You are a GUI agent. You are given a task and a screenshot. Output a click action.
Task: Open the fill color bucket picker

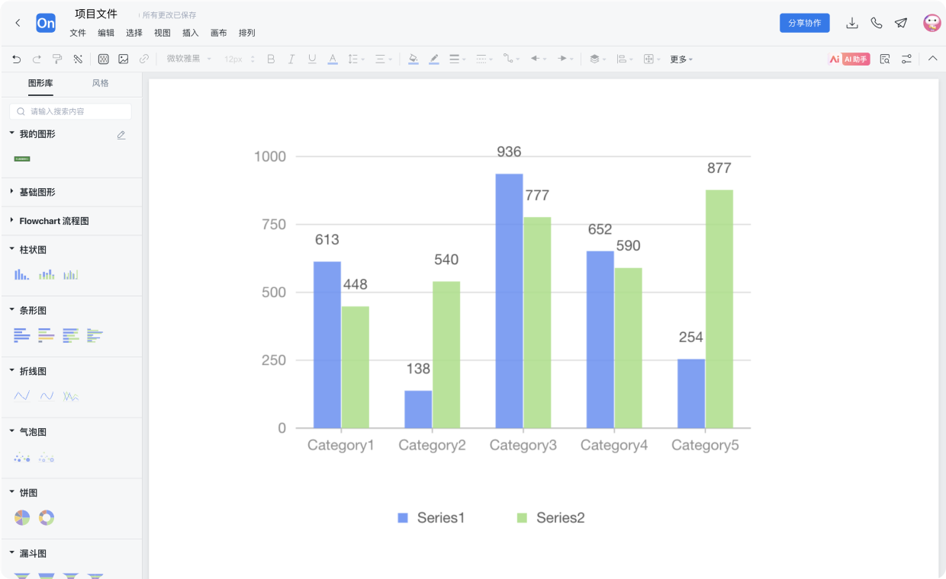pos(413,59)
